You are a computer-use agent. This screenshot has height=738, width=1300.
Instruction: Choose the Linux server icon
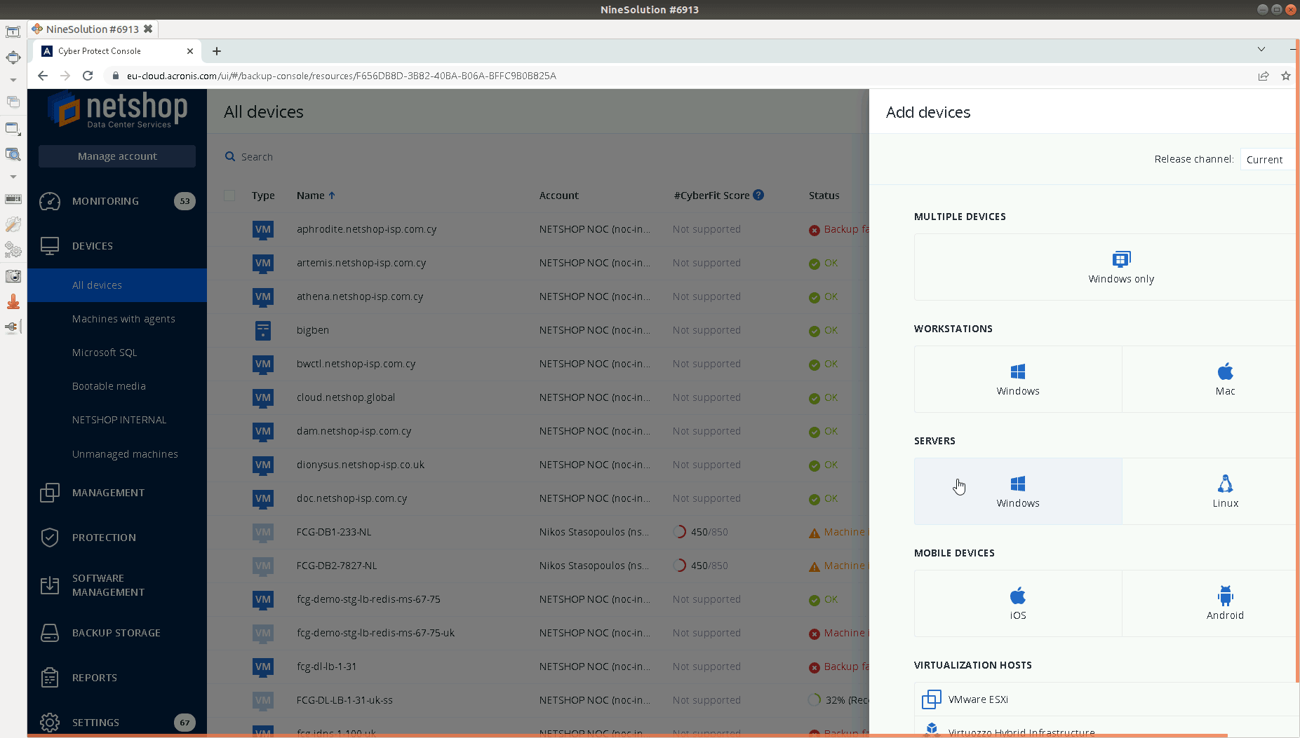[x=1224, y=491]
